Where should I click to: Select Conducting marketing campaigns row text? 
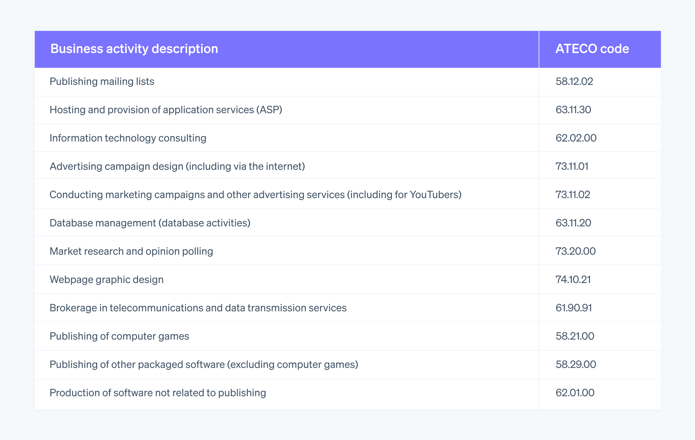[255, 195]
